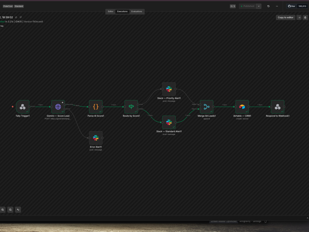Click the Standard tag
The width and height of the screenshot is (309, 232).
click(19, 6)
